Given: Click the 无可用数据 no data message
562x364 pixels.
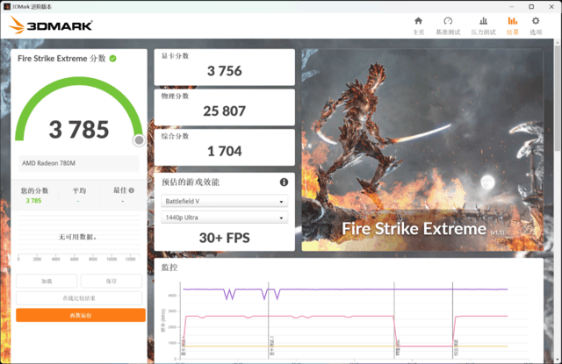Looking at the screenshot, I should click(x=77, y=237).
